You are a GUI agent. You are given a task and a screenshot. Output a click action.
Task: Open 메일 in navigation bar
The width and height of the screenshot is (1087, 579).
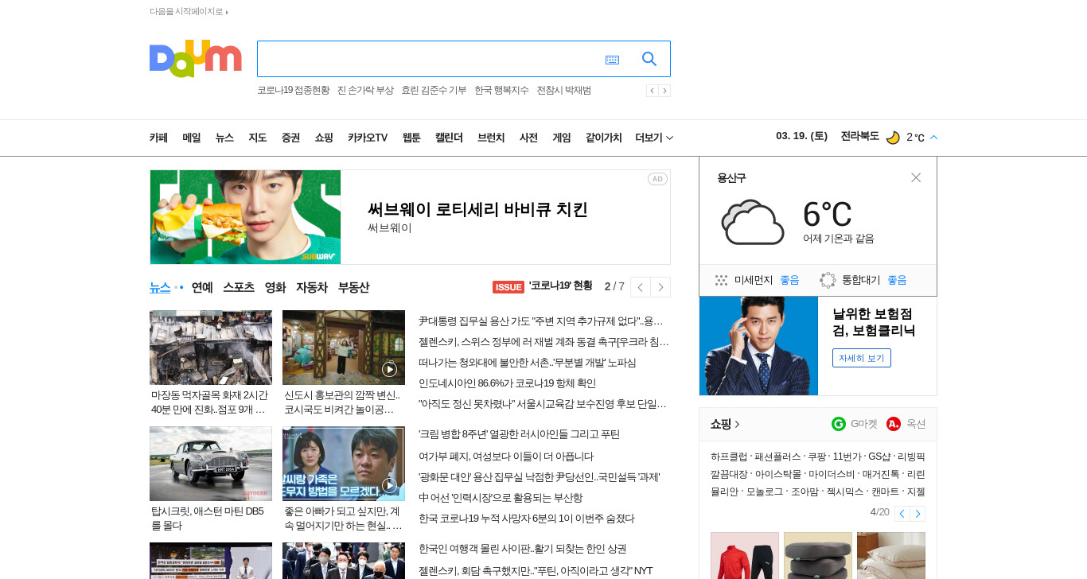192,138
